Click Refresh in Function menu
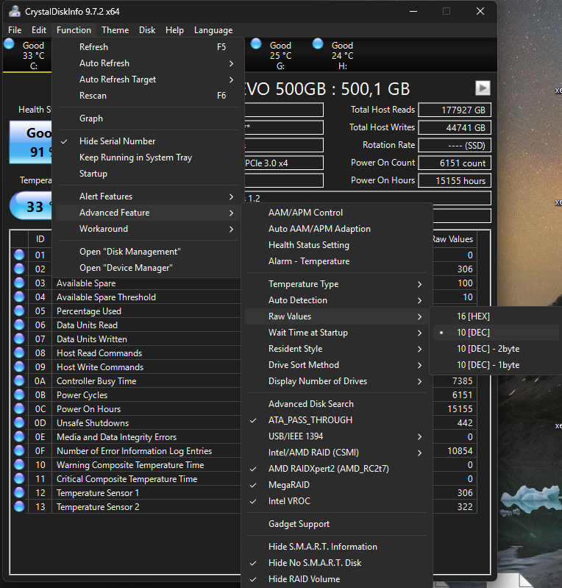The width and height of the screenshot is (562, 588). pyautogui.click(x=148, y=47)
